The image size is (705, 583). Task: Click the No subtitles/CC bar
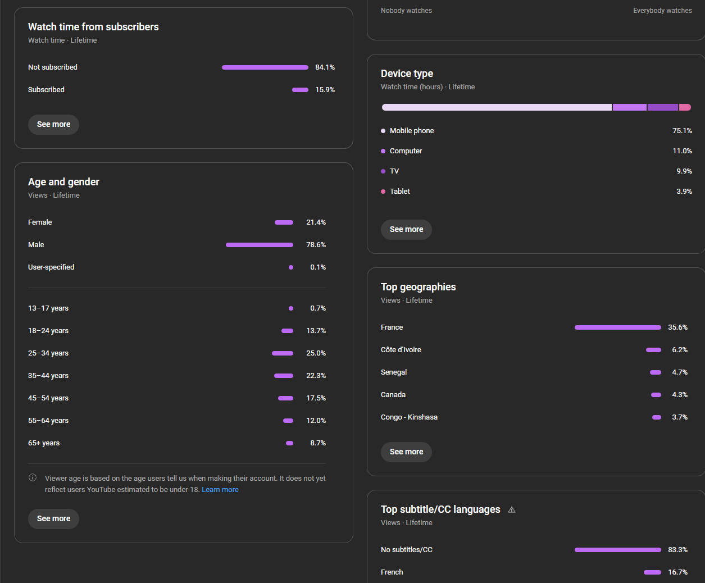(x=617, y=550)
